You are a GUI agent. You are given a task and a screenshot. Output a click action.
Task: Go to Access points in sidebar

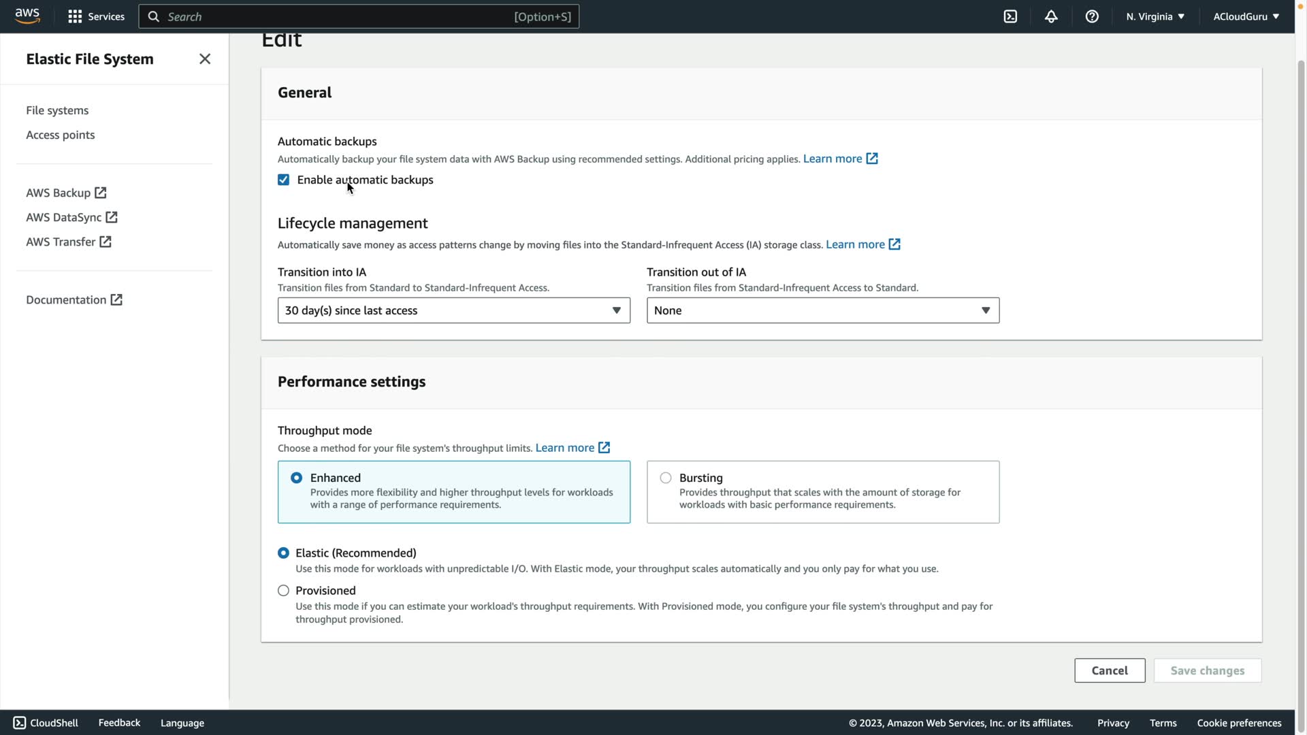[x=60, y=135]
